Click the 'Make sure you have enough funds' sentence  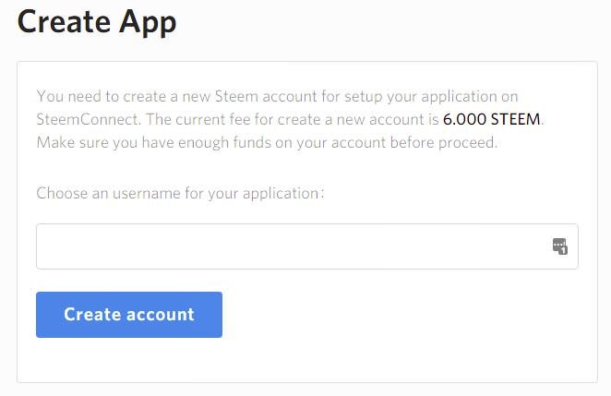267,143
